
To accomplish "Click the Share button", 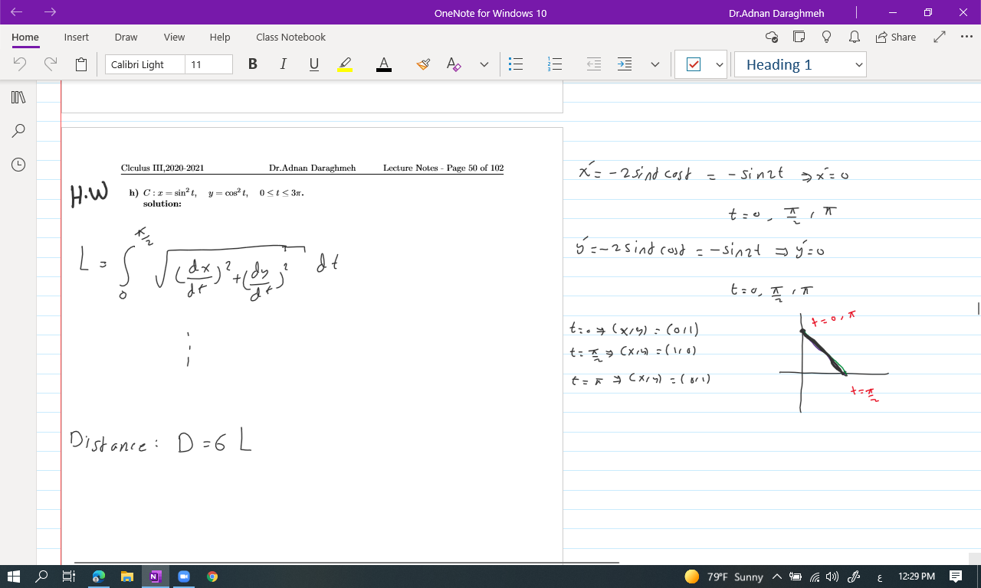I will click(895, 37).
